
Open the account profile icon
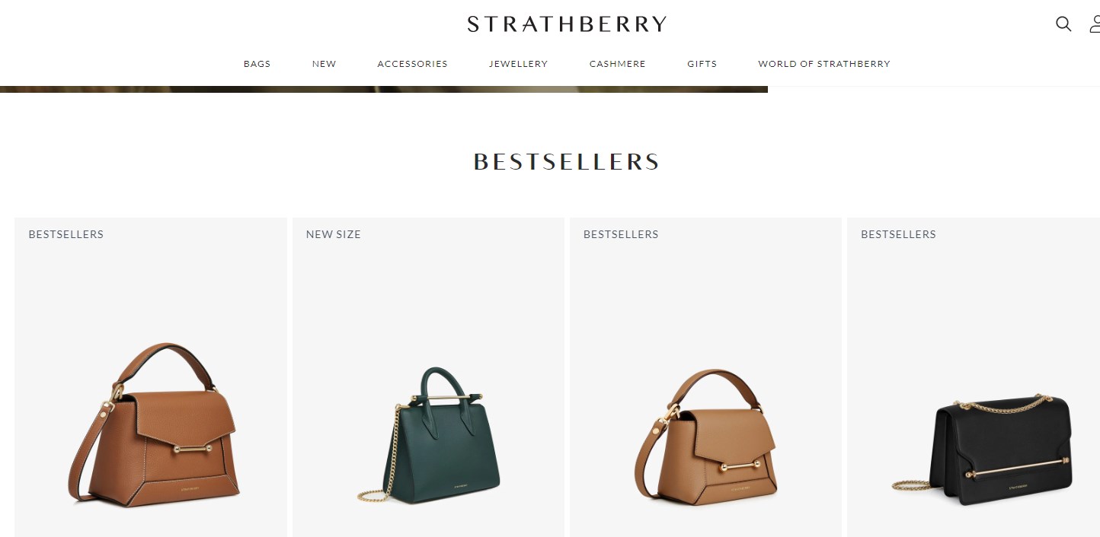coord(1095,24)
